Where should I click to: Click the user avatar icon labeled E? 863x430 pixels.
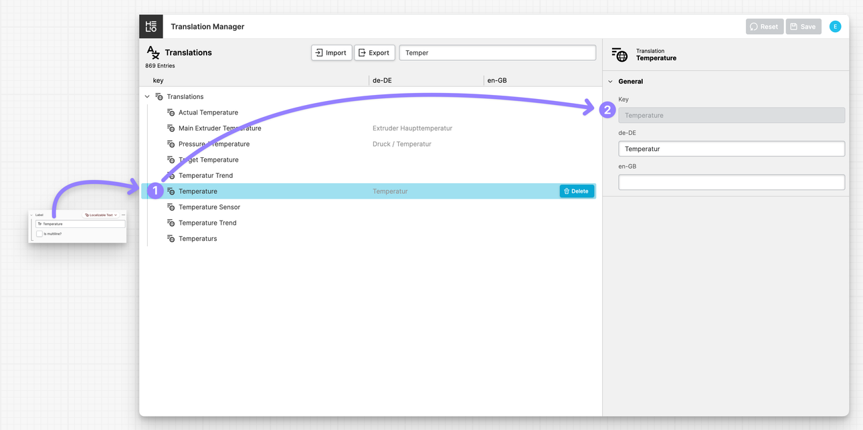pyautogui.click(x=835, y=27)
